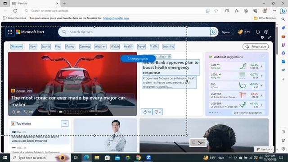Viewport: 288px width, 162px height.
Task: Click the Search the web field
Action: click(x=138, y=32)
